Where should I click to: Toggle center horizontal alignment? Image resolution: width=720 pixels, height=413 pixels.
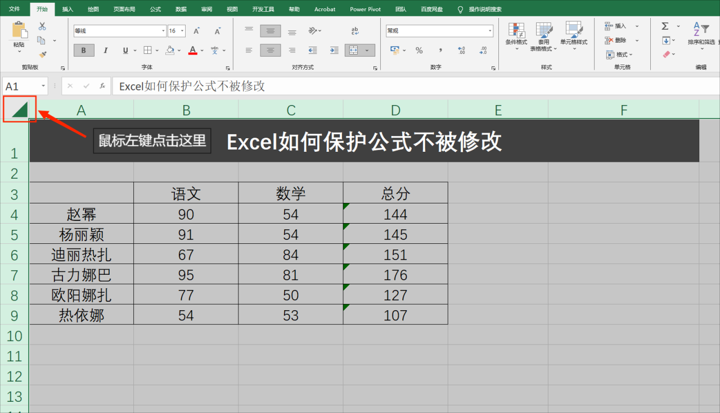tap(271, 51)
